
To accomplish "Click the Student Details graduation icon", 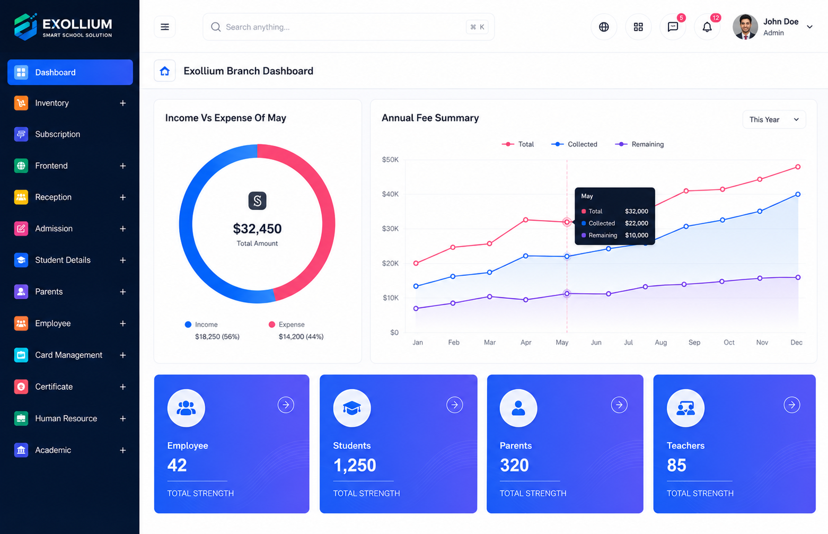I will [x=21, y=260].
